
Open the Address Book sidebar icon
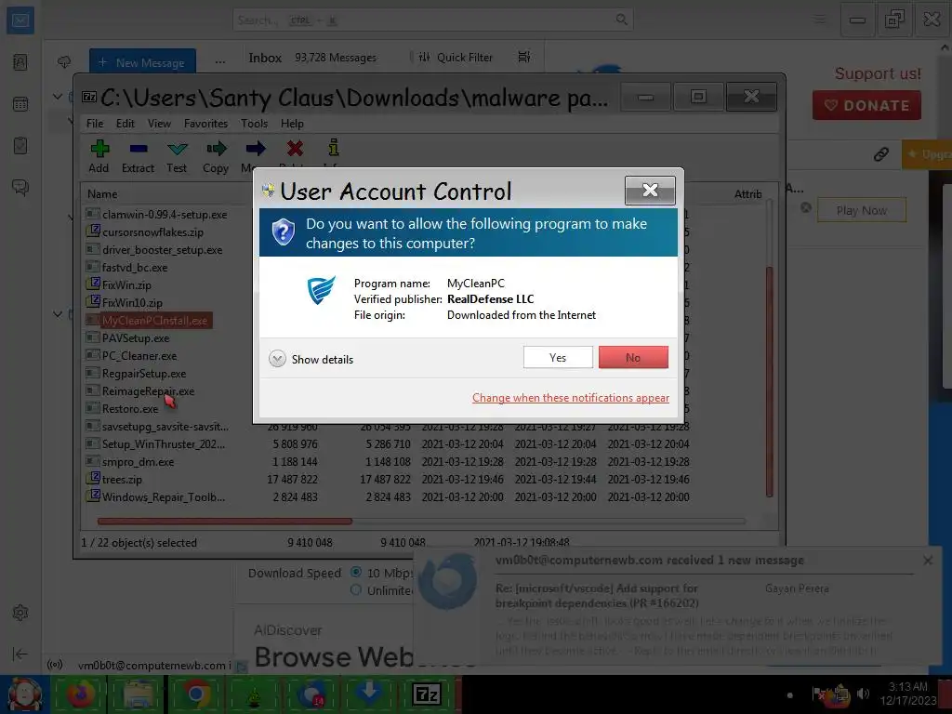[x=20, y=62]
